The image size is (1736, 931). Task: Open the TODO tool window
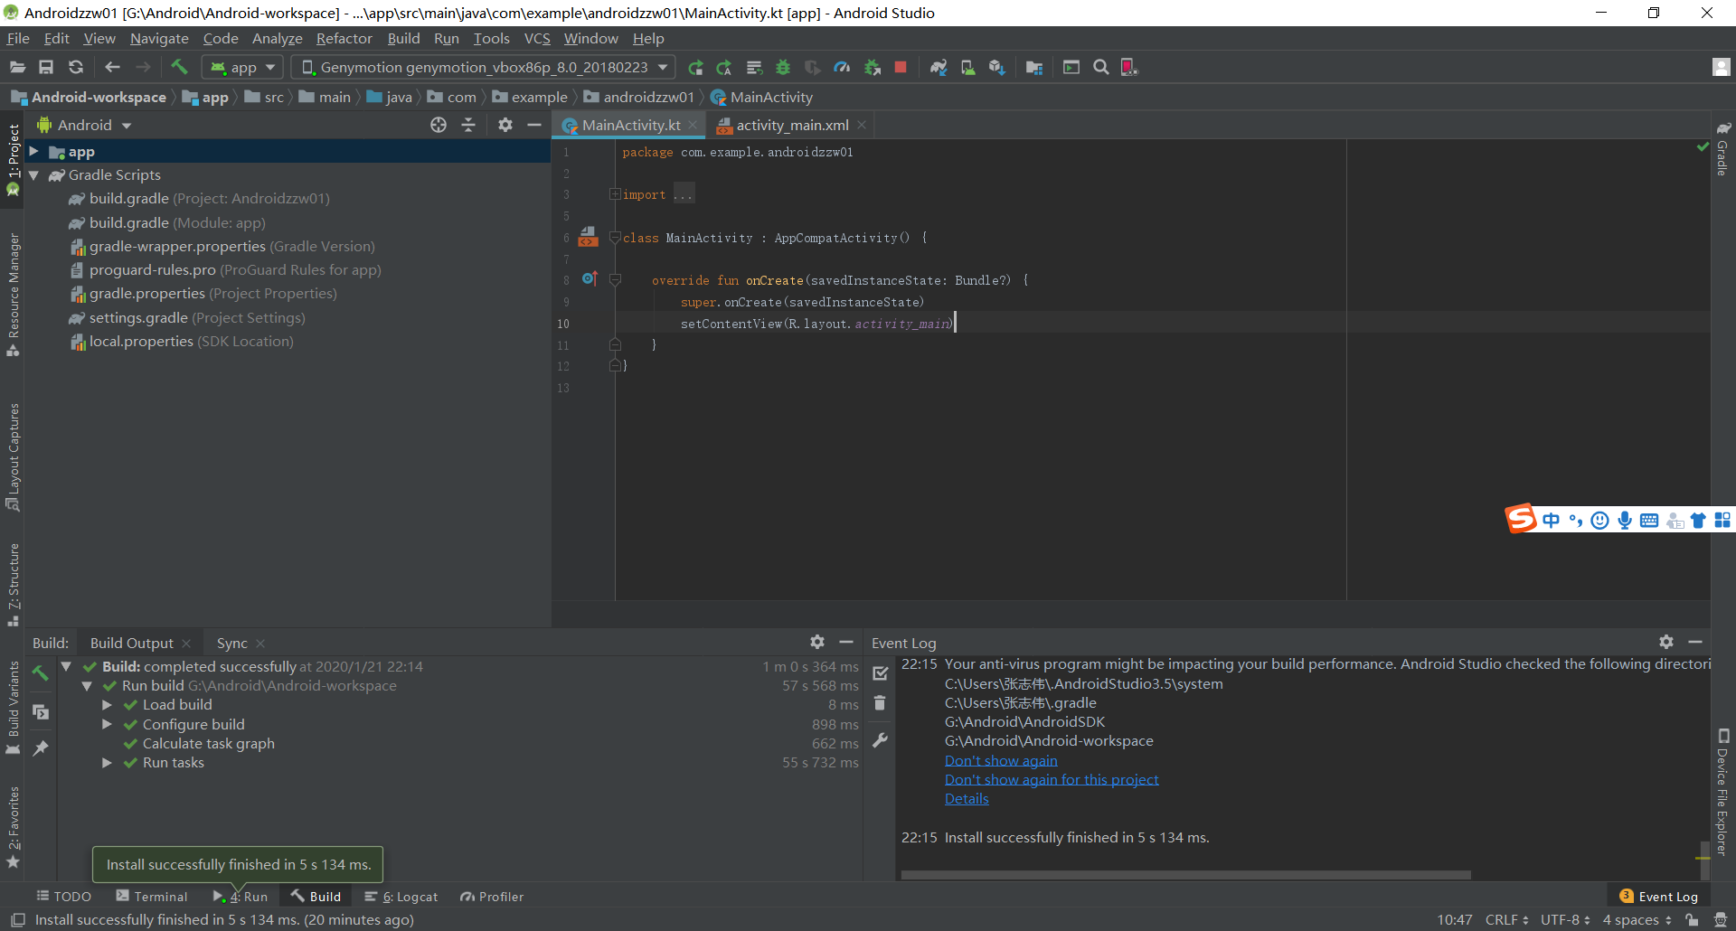pos(64,896)
